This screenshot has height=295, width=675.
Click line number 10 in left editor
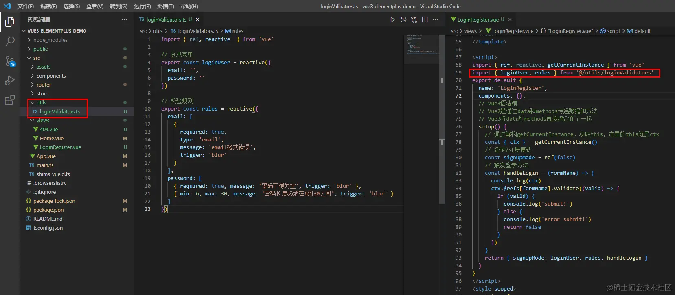147,108
